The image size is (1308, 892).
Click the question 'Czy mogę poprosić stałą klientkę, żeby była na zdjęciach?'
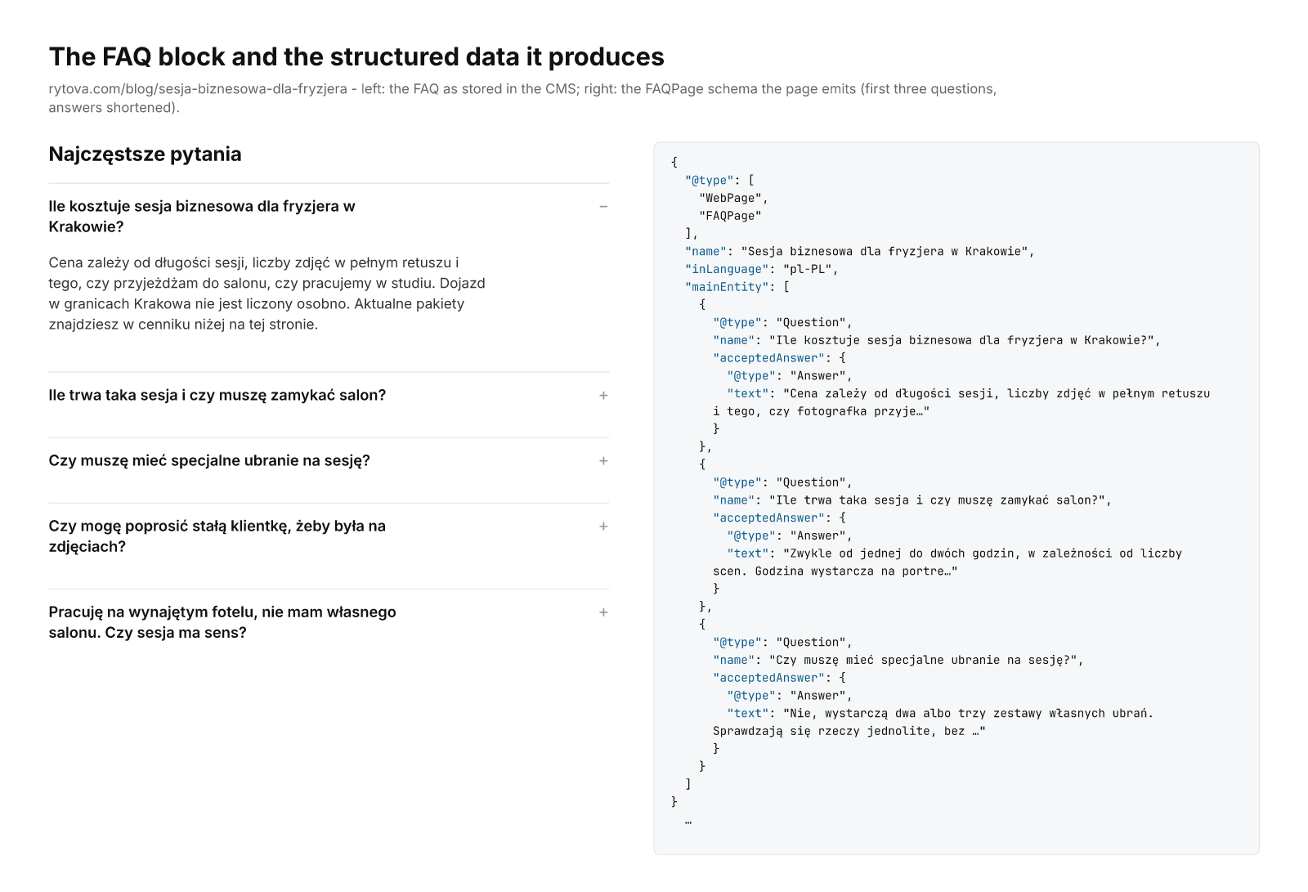[217, 536]
